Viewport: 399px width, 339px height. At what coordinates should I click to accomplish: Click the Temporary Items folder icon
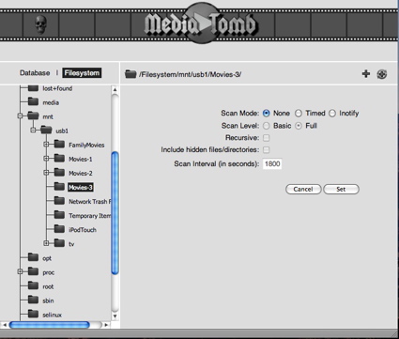tap(59, 215)
